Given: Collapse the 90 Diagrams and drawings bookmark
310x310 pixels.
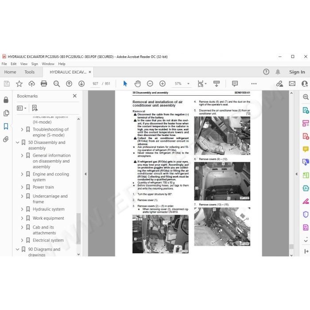Looking at the screenshot, I should 17,249.
